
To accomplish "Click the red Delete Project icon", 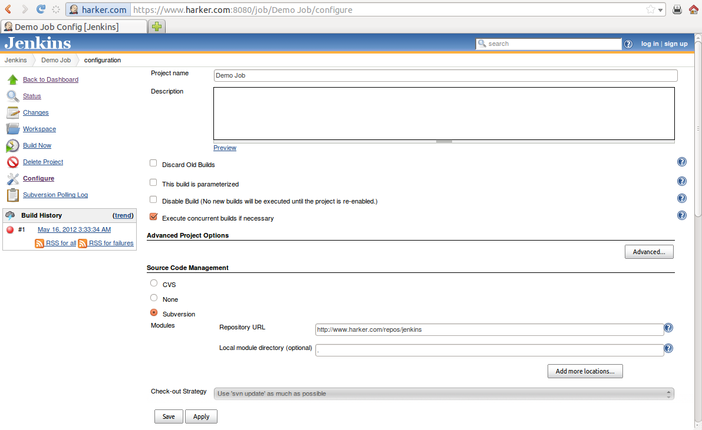I will click(x=13, y=162).
